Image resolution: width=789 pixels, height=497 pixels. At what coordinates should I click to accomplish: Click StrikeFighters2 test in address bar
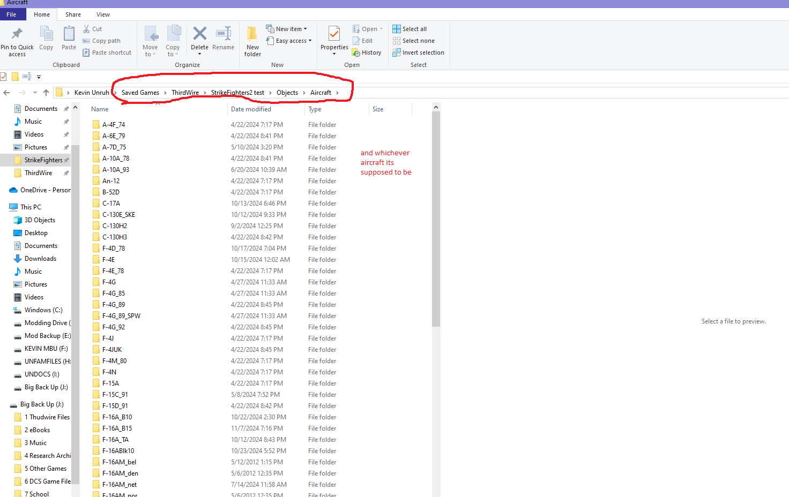[x=237, y=93]
